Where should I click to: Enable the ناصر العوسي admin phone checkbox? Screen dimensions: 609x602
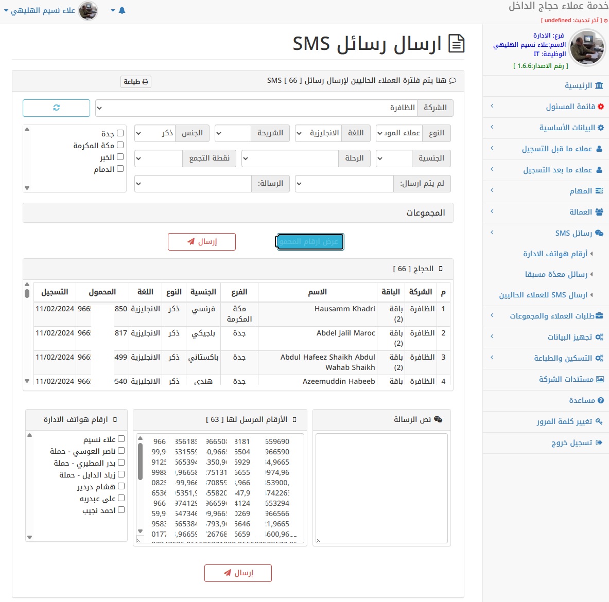tap(121, 451)
